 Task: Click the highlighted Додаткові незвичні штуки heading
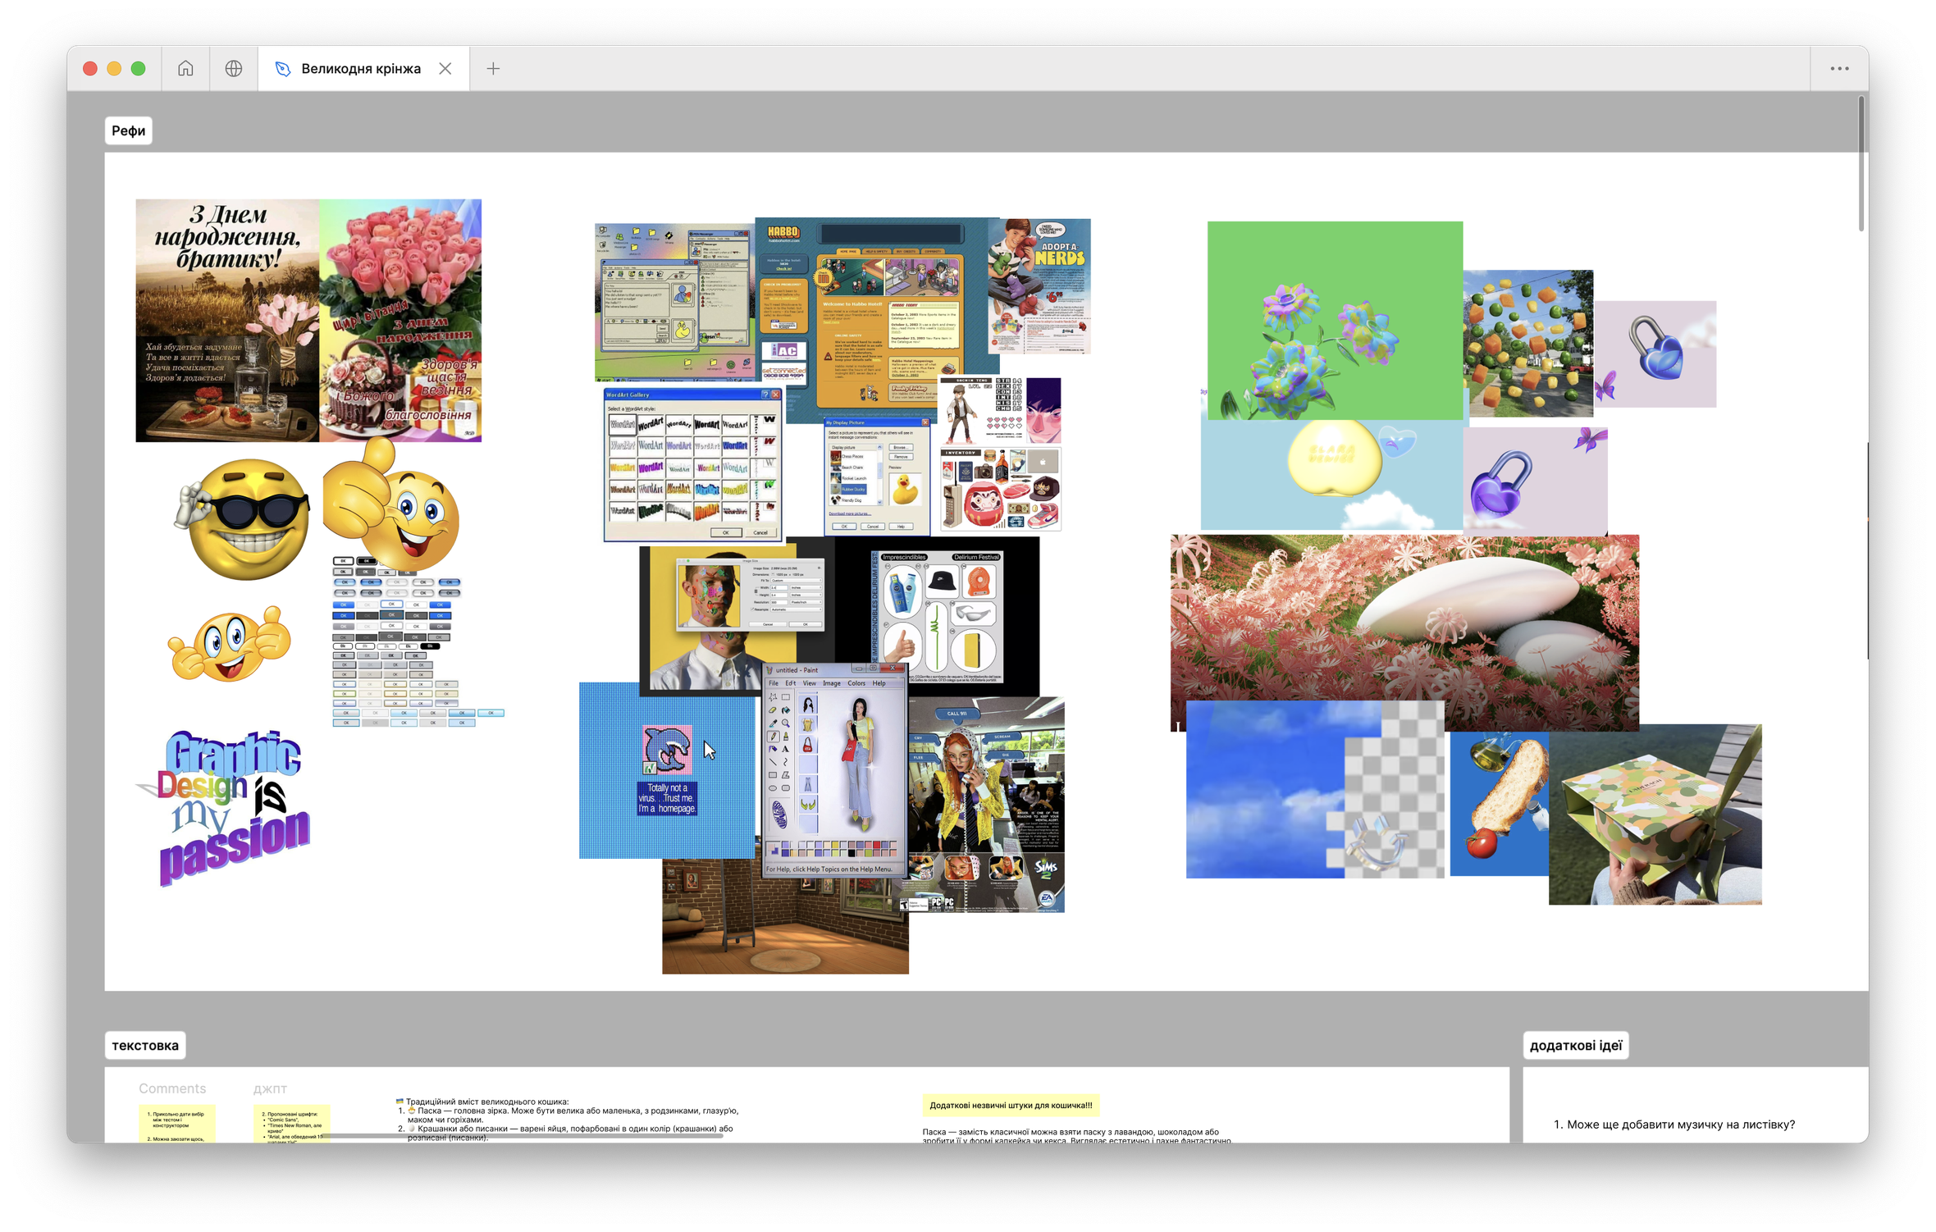click(x=1011, y=1105)
